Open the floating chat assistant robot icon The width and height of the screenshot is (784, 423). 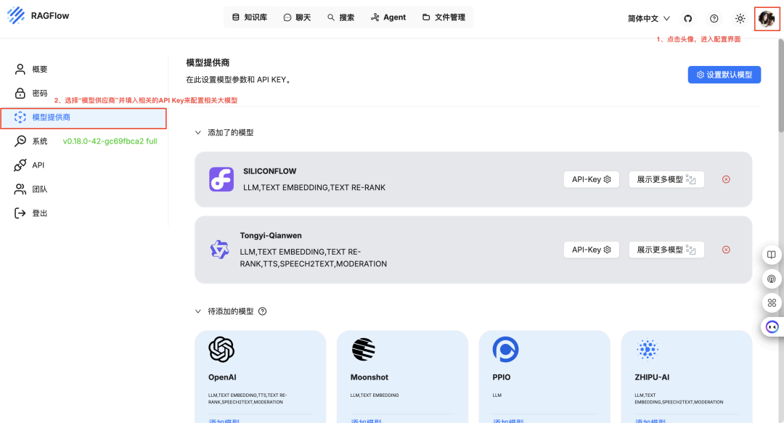[x=772, y=327]
